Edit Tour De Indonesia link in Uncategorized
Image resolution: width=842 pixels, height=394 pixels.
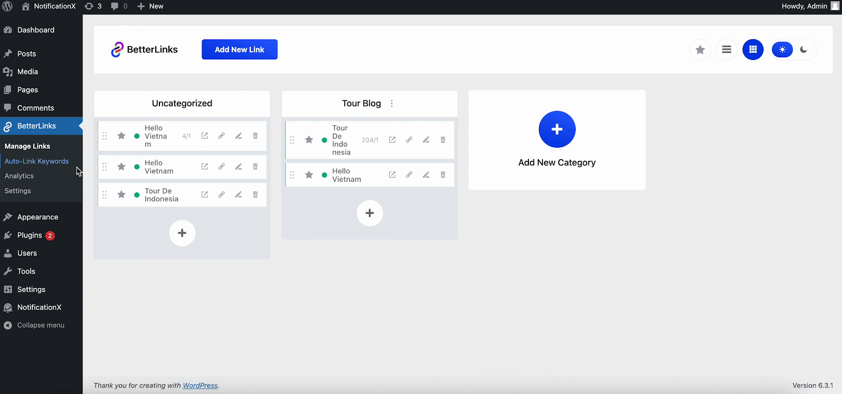point(238,194)
